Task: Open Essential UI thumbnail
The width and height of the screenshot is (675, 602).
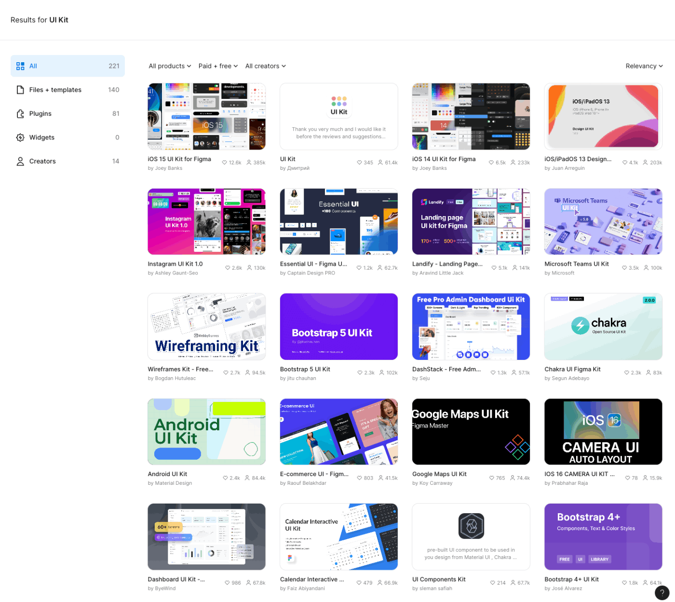Action: click(339, 221)
